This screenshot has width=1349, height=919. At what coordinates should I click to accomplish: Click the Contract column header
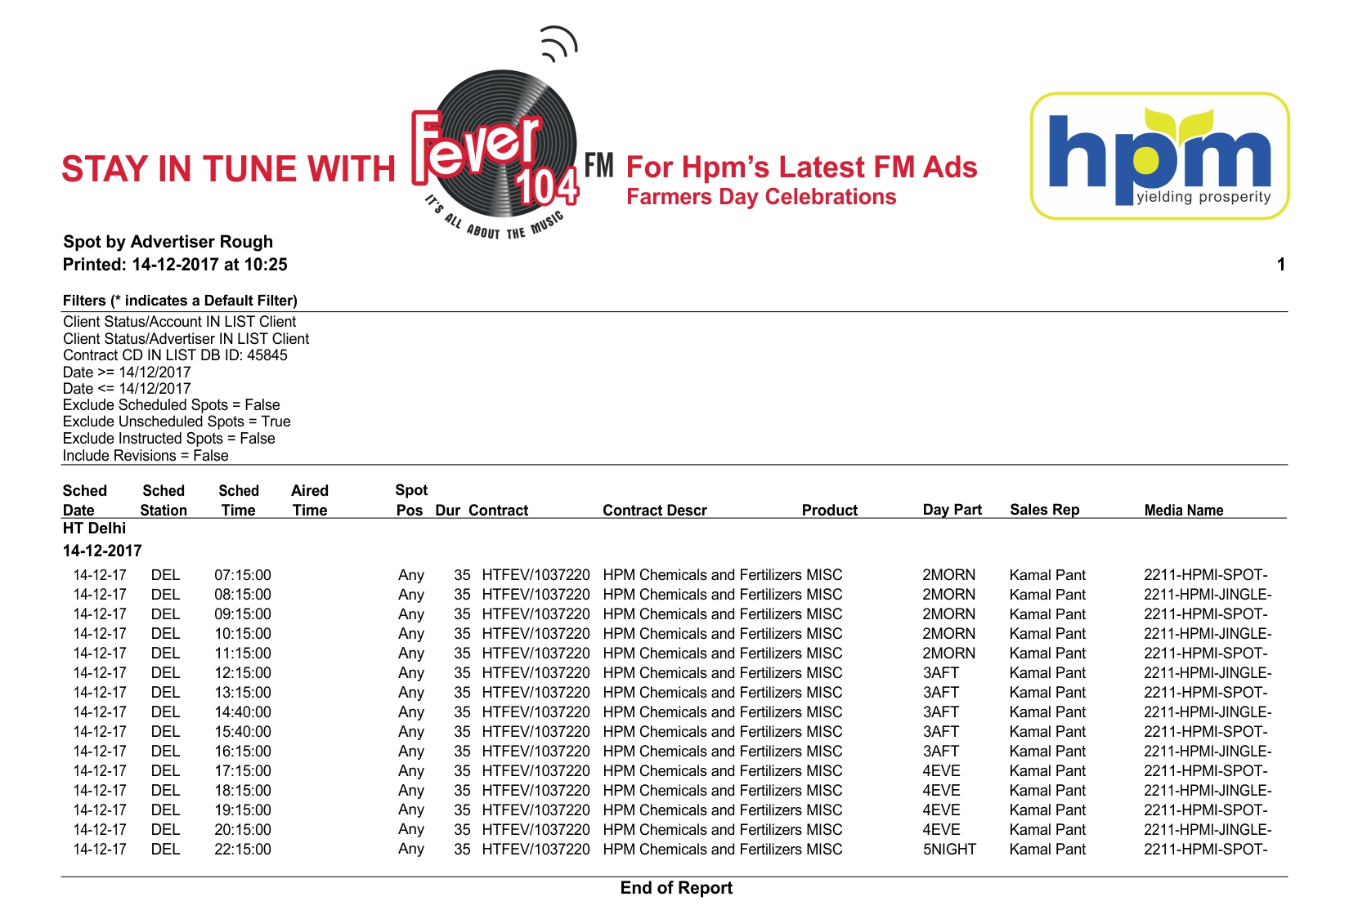click(x=499, y=511)
